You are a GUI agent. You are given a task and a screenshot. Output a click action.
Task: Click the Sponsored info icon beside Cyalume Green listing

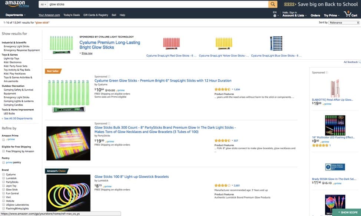coord(109,76)
